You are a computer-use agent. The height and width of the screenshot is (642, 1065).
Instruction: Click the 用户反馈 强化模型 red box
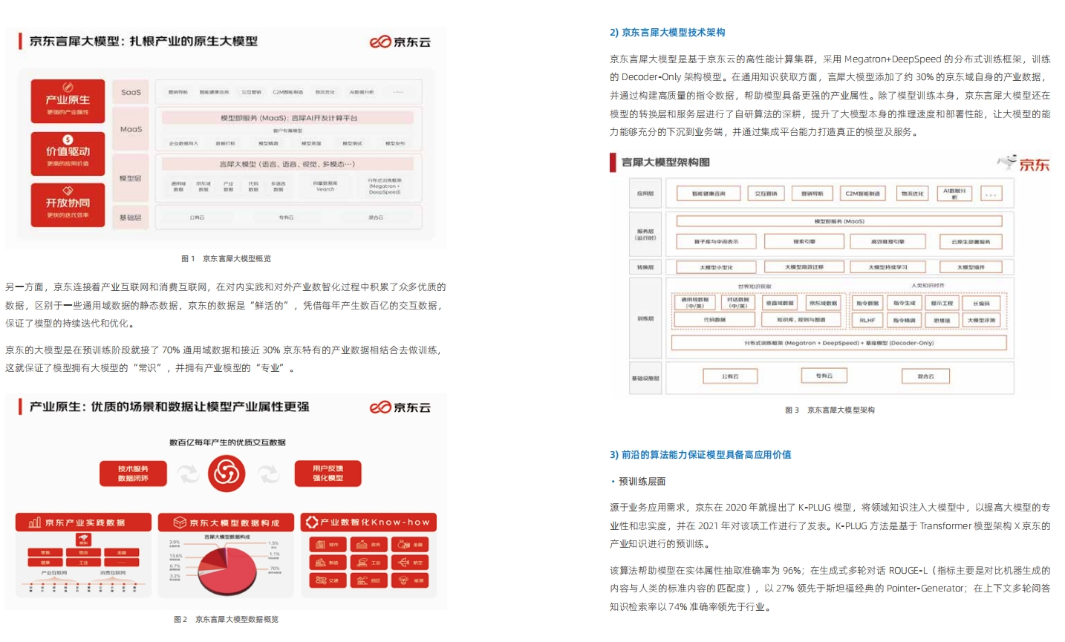(328, 474)
